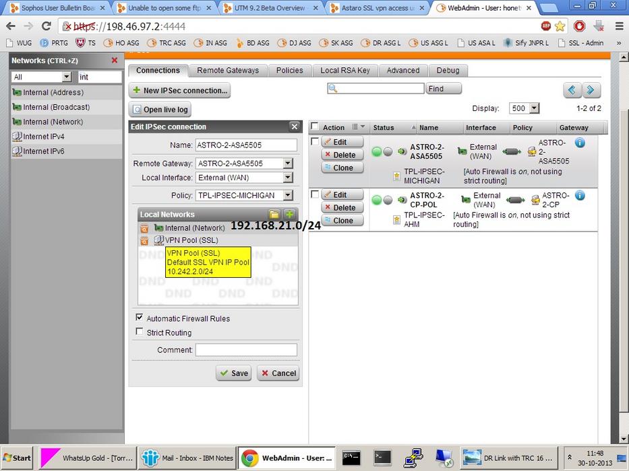Click Edit for the ASTRO-2-ASA5505 connection
The height and width of the screenshot is (471, 629).
(x=342, y=142)
